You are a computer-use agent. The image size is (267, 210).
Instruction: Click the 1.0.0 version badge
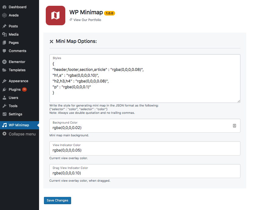110,13
